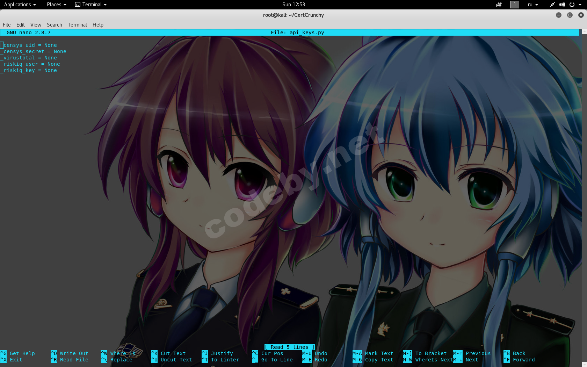Image resolution: width=587 pixels, height=367 pixels.
Task: Click the volume speaker icon
Action: pyautogui.click(x=562, y=5)
